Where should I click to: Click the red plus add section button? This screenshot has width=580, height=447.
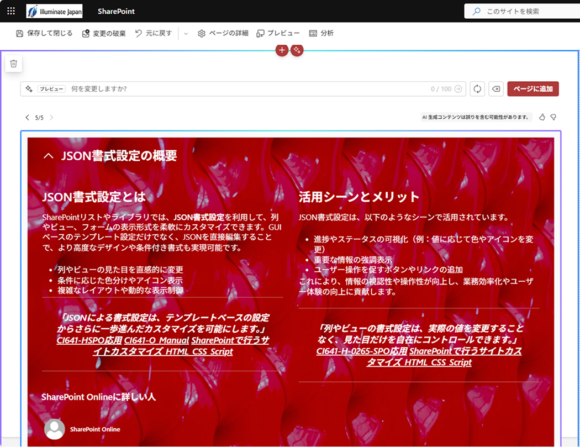[x=282, y=50]
